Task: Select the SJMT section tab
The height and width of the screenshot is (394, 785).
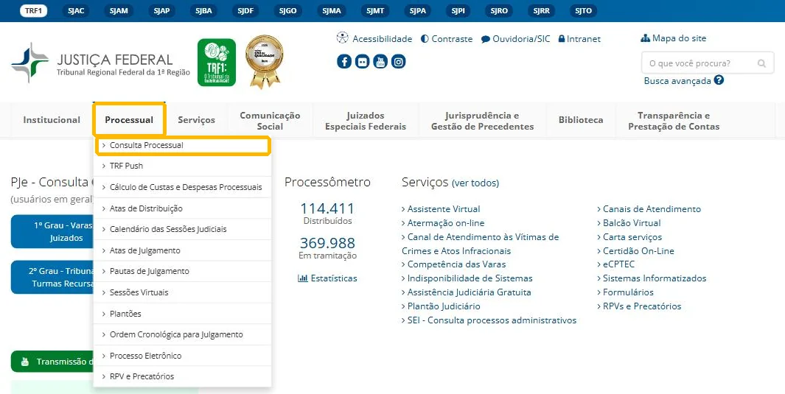Action: pyautogui.click(x=375, y=10)
